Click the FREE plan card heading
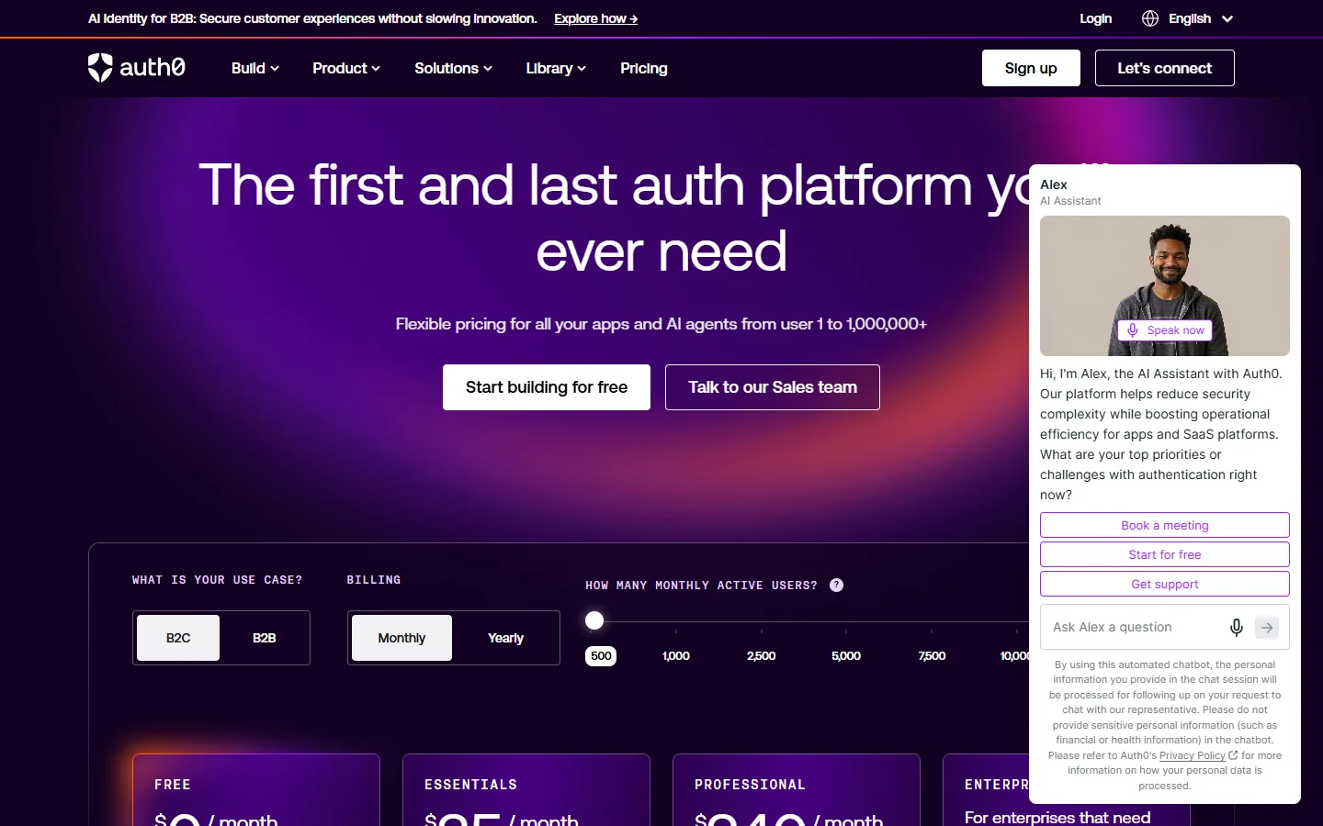1323x826 pixels. click(x=173, y=785)
